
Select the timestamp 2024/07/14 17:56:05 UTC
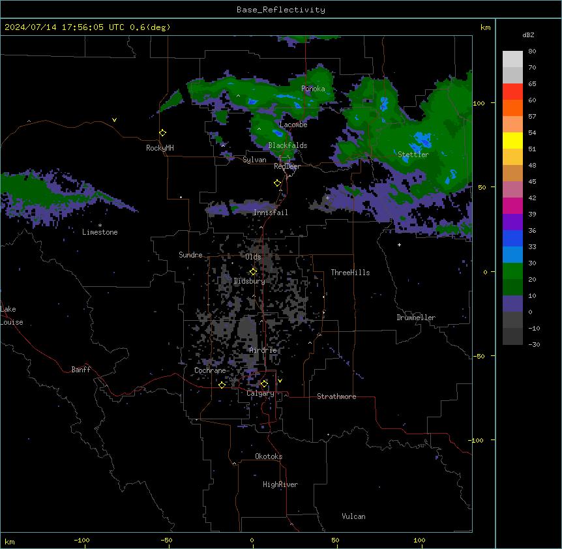pos(65,27)
